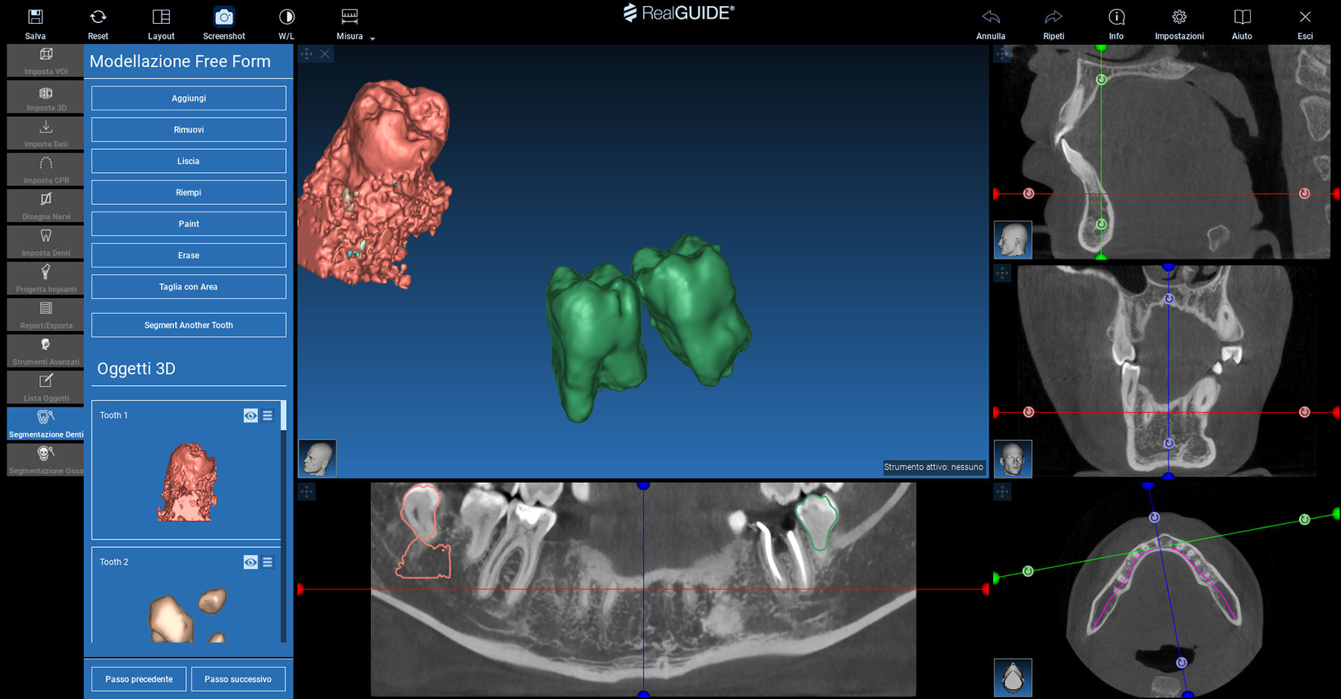Click the panoramic view move handle icon
1341x699 pixels.
point(307,492)
